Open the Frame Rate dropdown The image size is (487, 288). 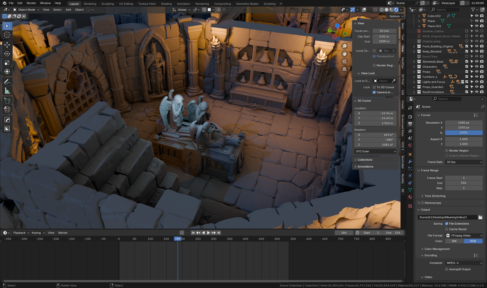point(464,162)
